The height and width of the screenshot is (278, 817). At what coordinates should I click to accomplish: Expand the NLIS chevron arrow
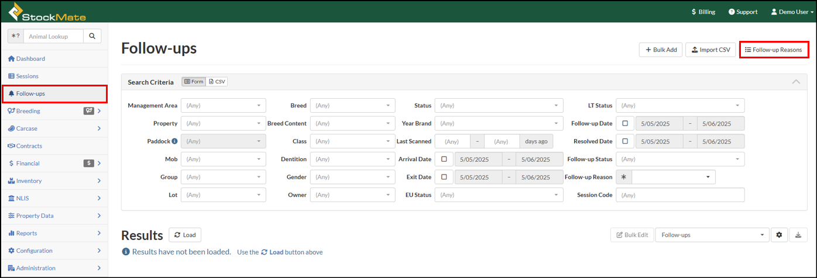99,199
